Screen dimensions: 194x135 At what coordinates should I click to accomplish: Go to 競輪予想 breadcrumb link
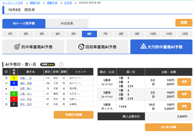pos(52,3)
